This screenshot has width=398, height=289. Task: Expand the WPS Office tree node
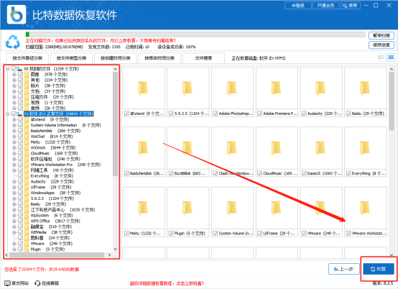coord(14,221)
